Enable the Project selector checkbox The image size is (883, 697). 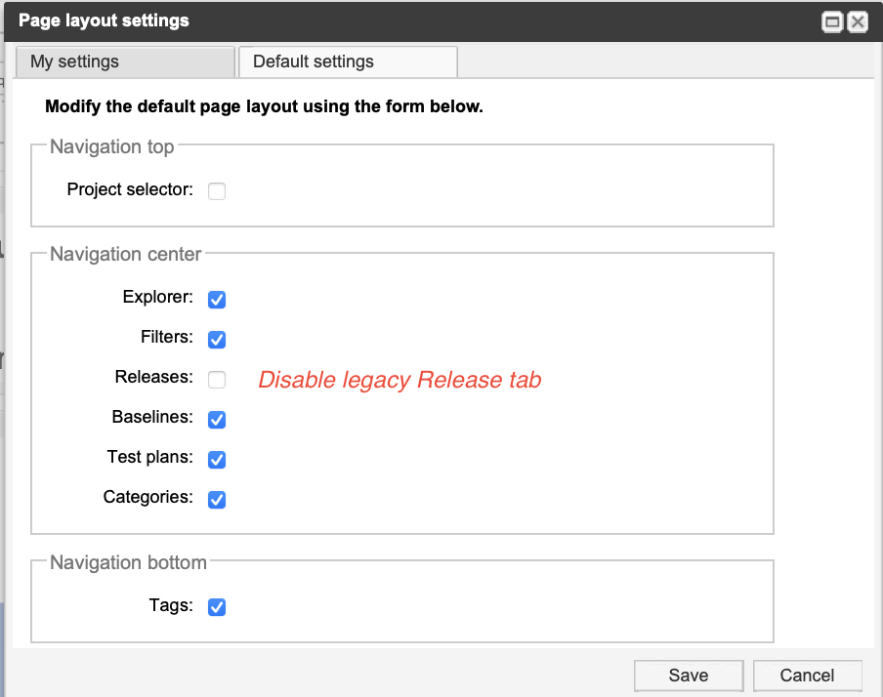point(217,191)
